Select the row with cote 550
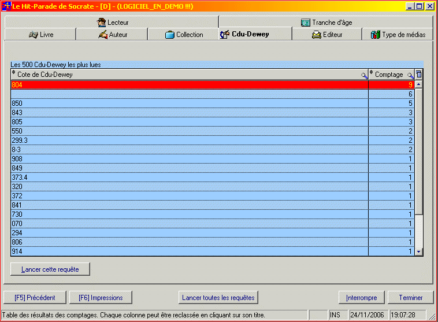The width and height of the screenshot is (438, 322). point(212,131)
